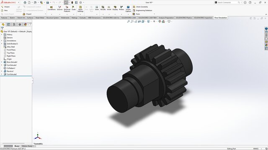Click the Print icon

click(x=47, y=2)
